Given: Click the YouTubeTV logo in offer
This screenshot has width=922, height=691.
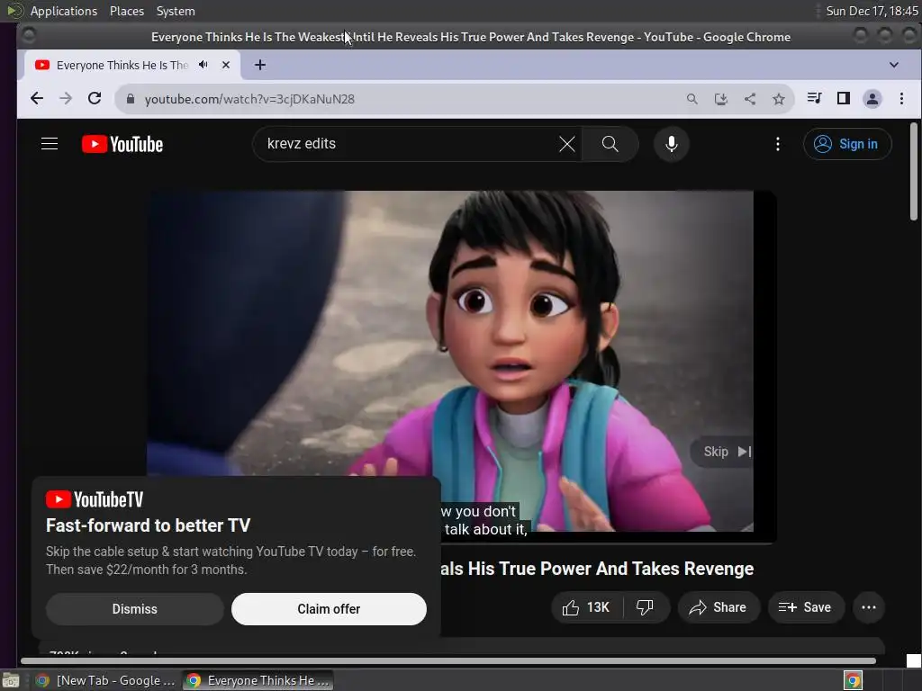Looking at the screenshot, I should click(x=95, y=499).
